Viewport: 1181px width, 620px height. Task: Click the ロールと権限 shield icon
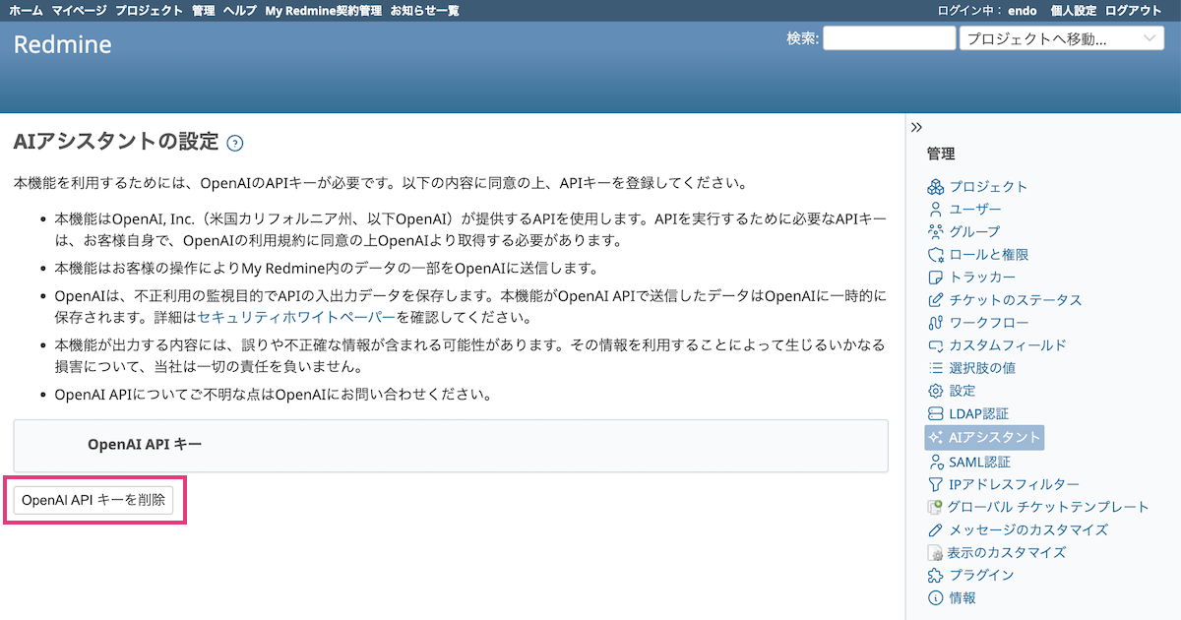pyautogui.click(x=935, y=255)
